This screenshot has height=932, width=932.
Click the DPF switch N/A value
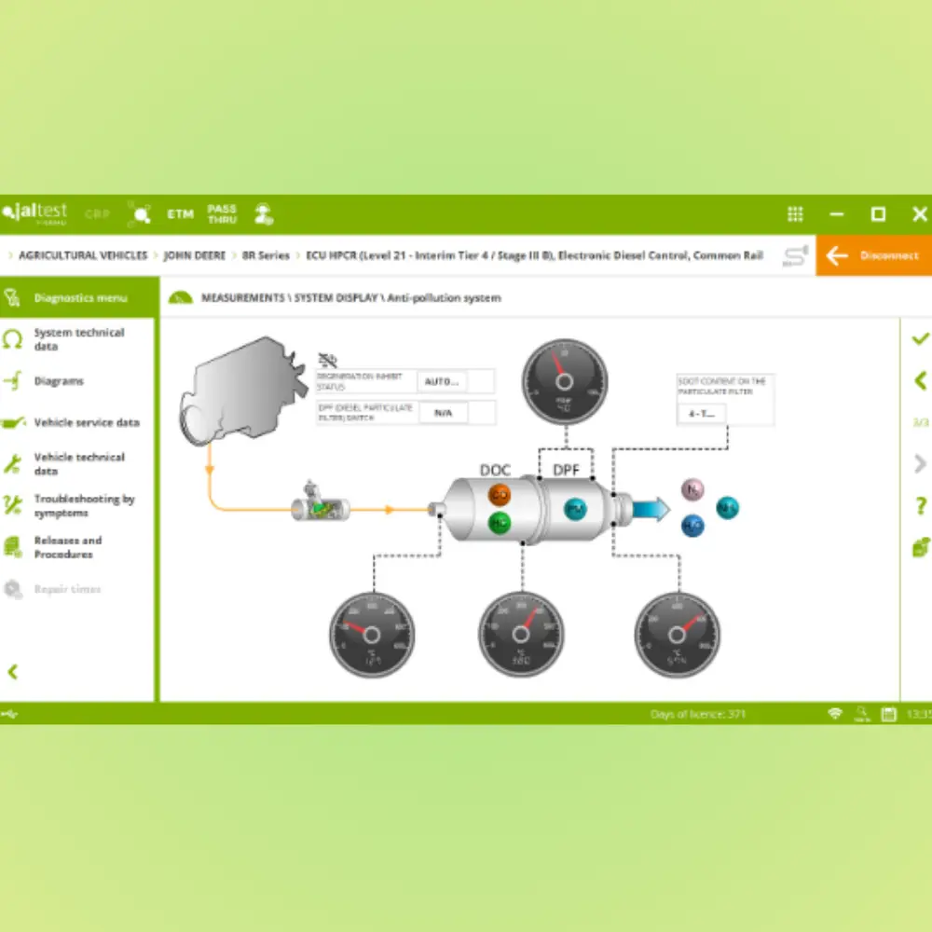point(443,413)
